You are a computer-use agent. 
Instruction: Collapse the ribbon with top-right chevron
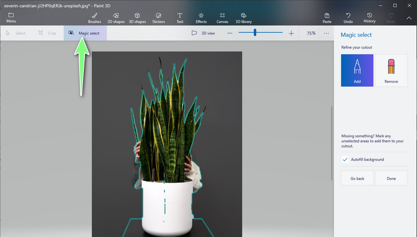point(409,18)
